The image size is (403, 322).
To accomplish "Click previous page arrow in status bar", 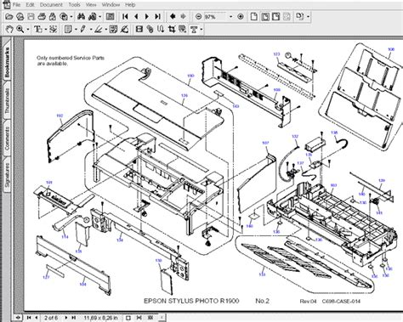I will 37,318.
